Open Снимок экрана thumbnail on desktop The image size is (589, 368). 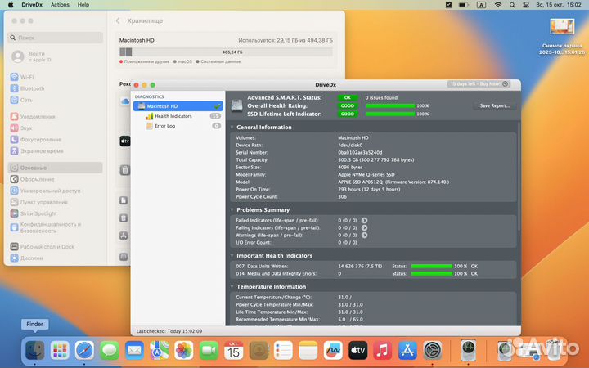coord(562,27)
